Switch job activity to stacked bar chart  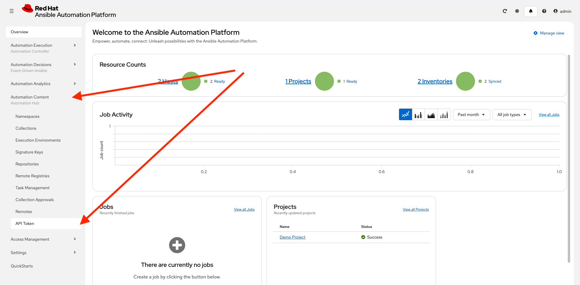click(444, 115)
